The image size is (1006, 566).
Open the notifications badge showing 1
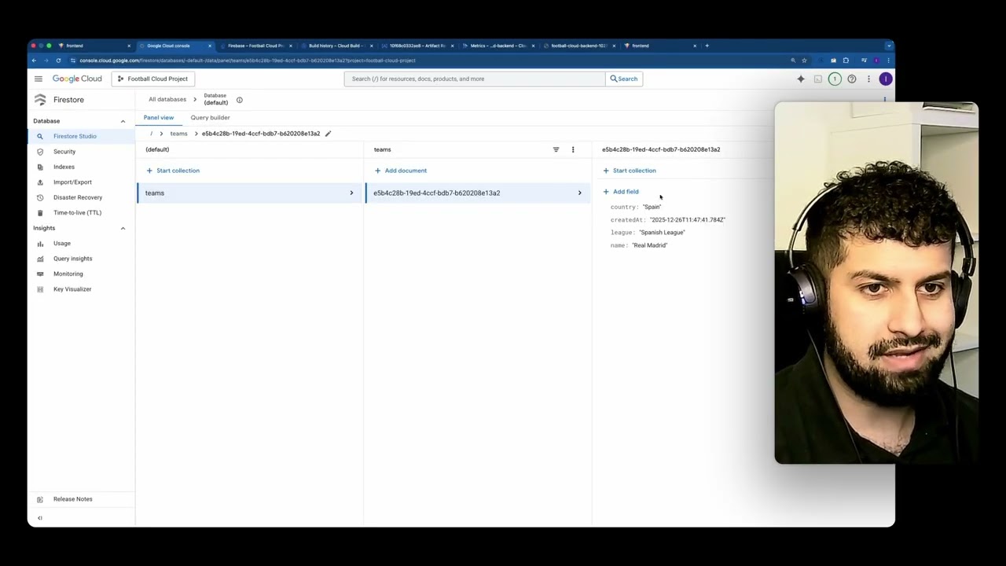[x=835, y=79]
